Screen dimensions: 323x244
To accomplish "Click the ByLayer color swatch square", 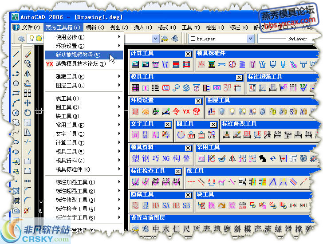I will (x=193, y=39).
